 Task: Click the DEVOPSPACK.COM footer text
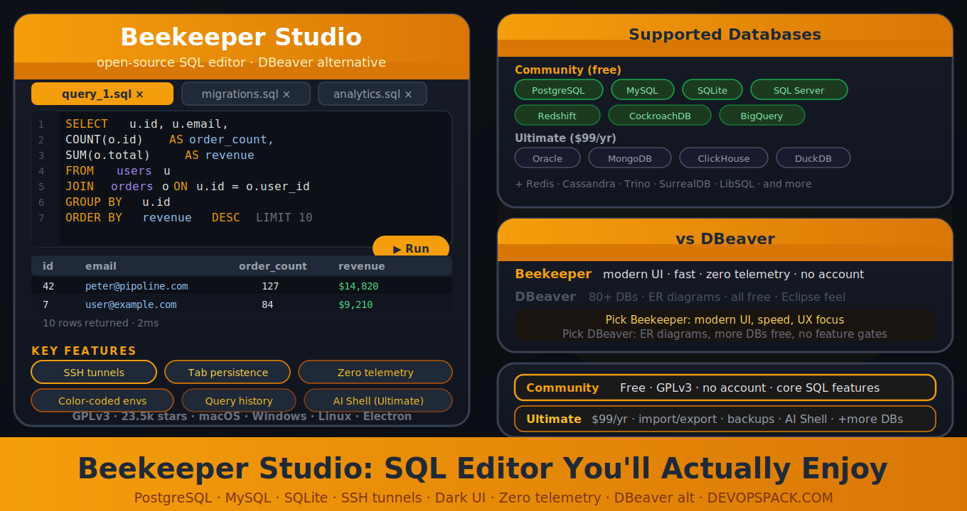(x=770, y=498)
